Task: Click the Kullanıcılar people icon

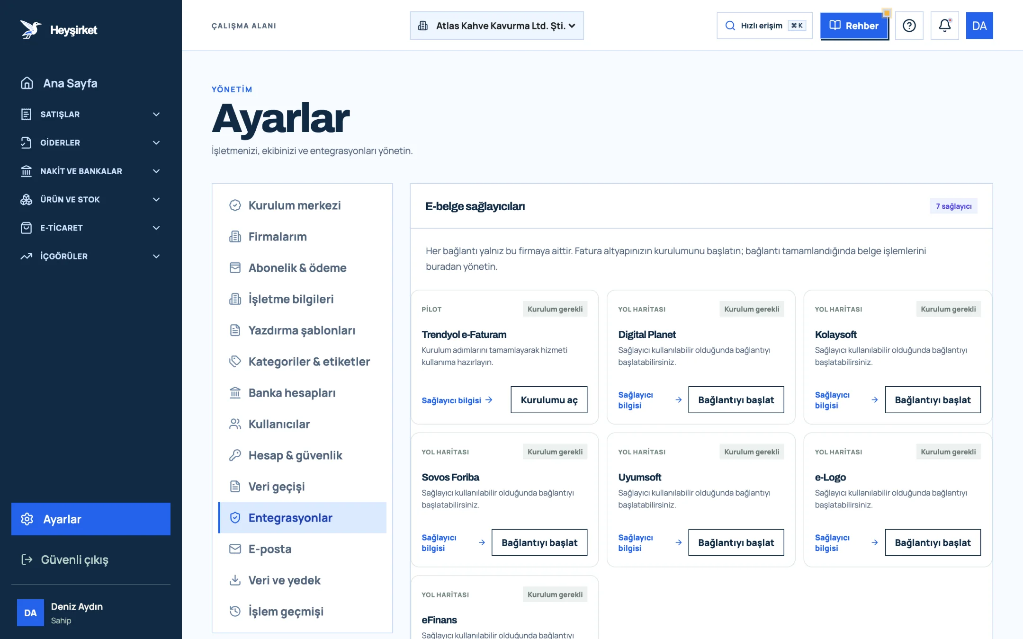Action: click(x=235, y=424)
